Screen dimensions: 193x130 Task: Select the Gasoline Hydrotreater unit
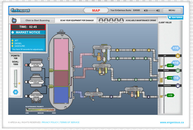pos(134,89)
